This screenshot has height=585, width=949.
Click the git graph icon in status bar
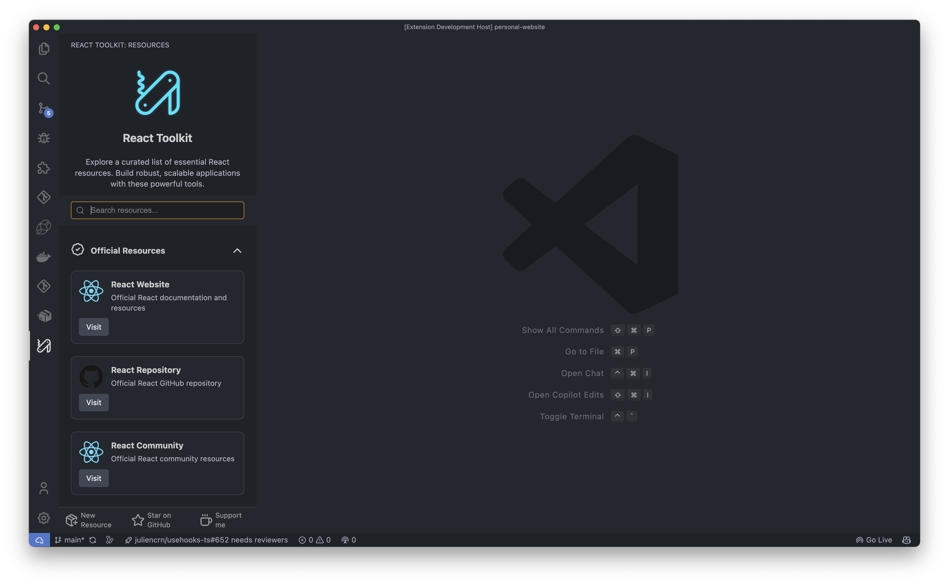[110, 540]
